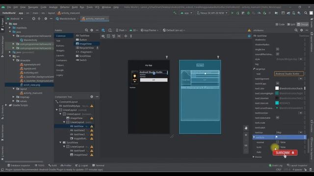Open Component Tree gear settings
This screenshot has height=176, width=314.
click(x=92, y=97)
